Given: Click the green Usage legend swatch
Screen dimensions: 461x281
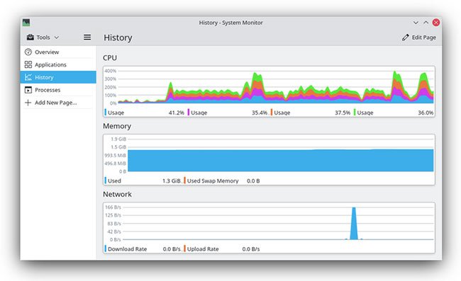Looking at the screenshot, I should [x=355, y=113].
